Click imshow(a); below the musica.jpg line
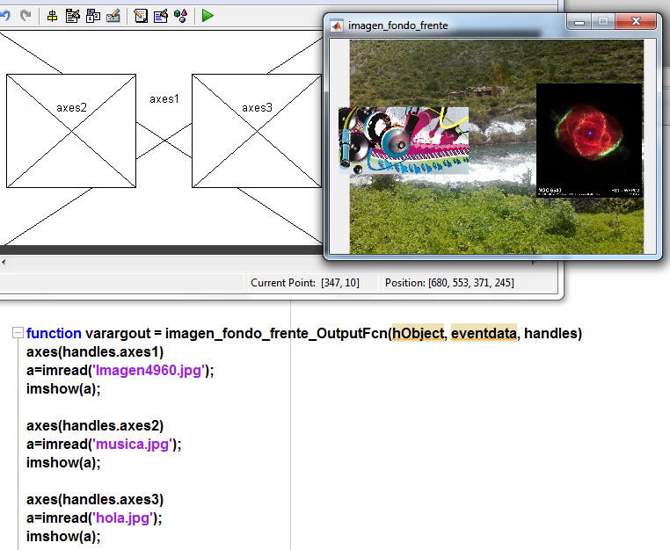 tap(63, 462)
